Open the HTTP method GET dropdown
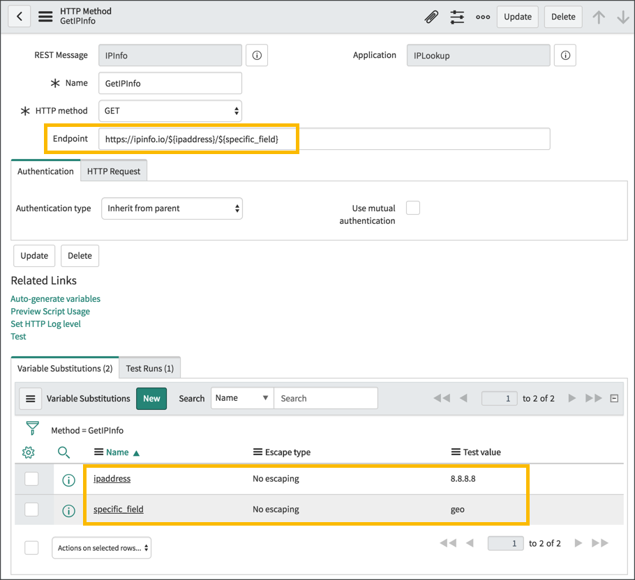635x580 pixels. coord(170,112)
